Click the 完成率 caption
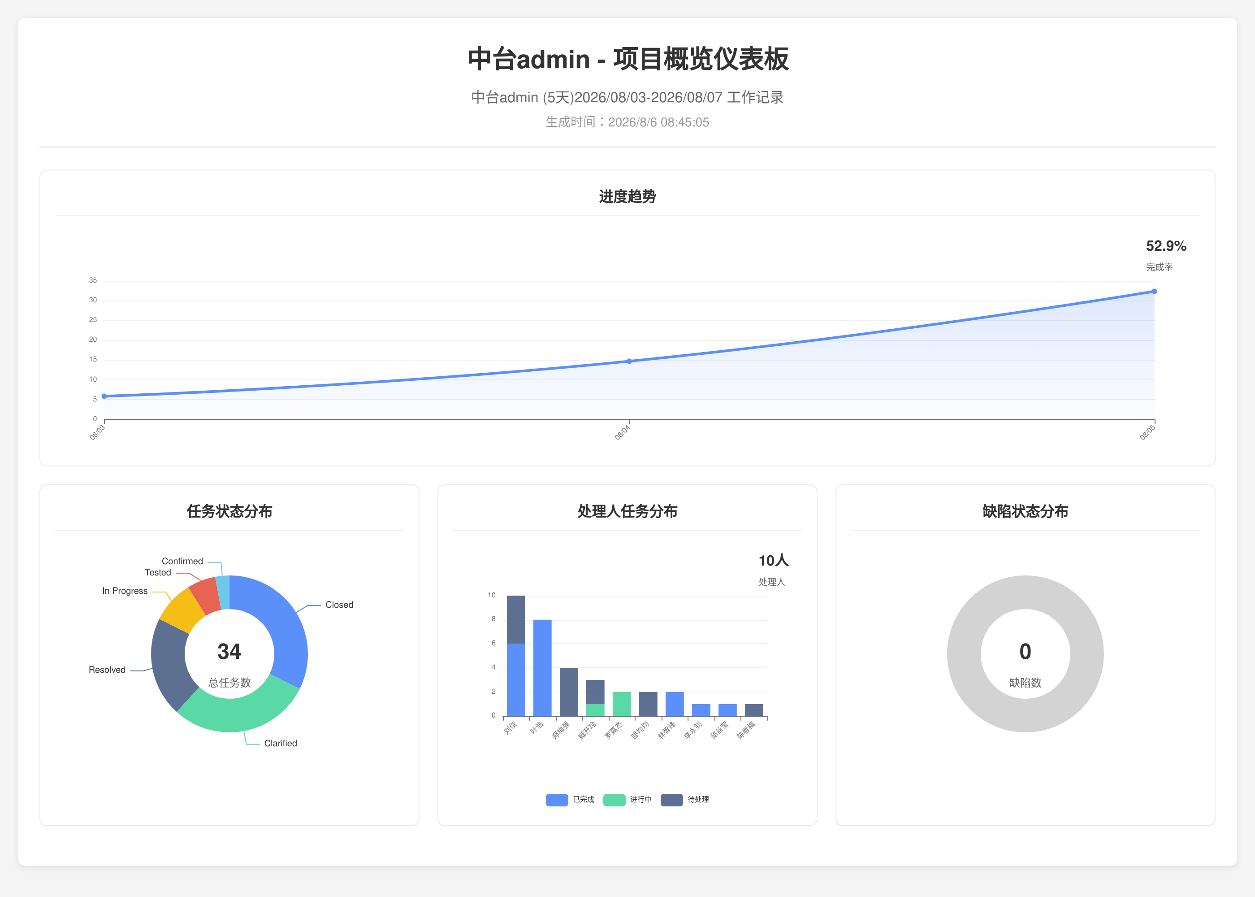The width and height of the screenshot is (1255, 897). 1160,267
